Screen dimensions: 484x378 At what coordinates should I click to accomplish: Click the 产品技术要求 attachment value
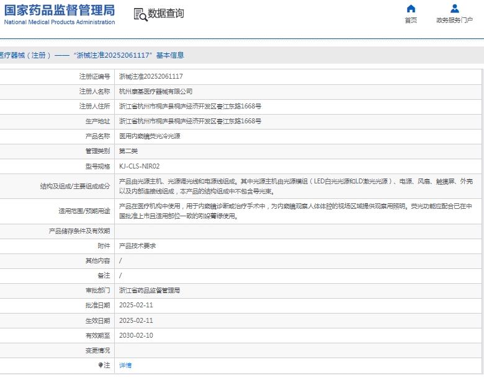(x=137, y=246)
